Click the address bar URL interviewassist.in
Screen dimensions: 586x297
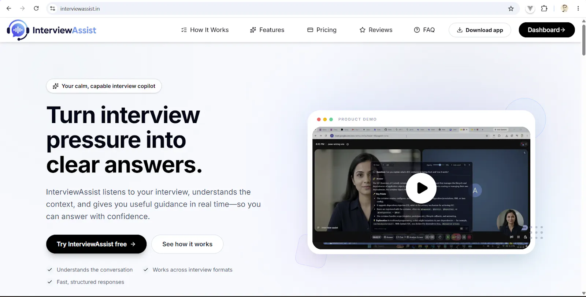tap(80, 9)
